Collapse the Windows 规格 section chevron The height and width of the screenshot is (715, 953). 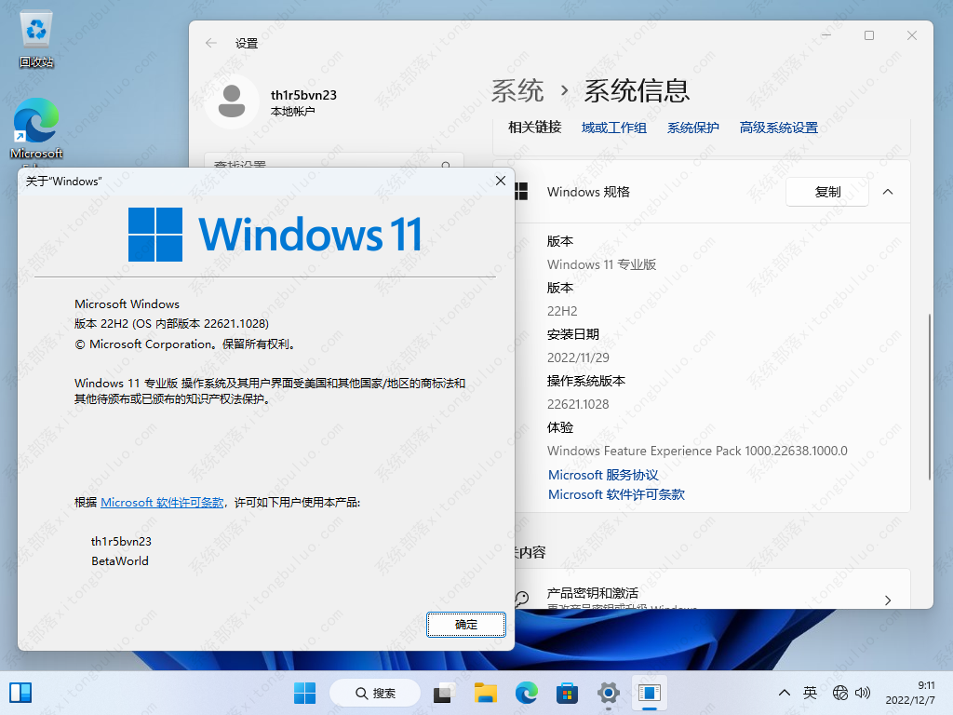887,192
